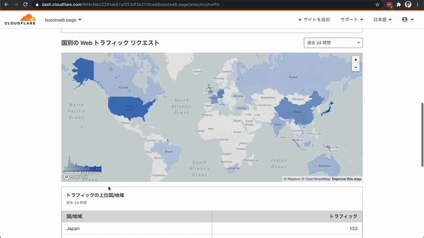
Task: Click the Cloudflare logo
Action: pos(20,20)
